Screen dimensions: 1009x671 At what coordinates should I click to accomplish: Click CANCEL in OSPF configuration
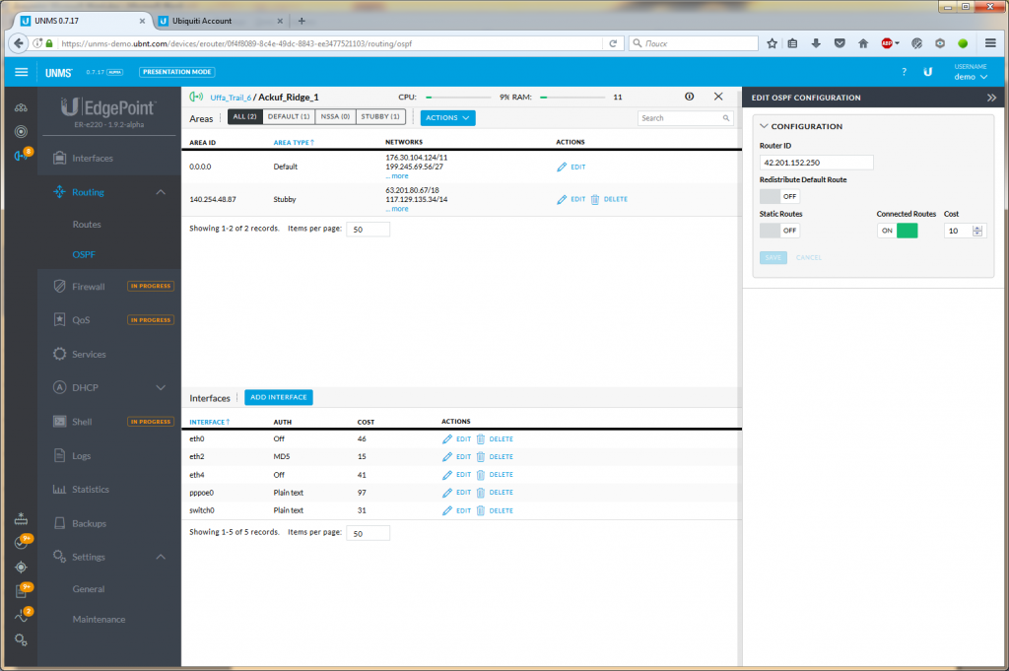click(x=808, y=257)
